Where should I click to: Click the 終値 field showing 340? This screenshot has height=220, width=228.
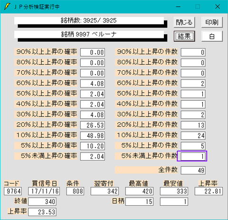(x=42, y=201)
